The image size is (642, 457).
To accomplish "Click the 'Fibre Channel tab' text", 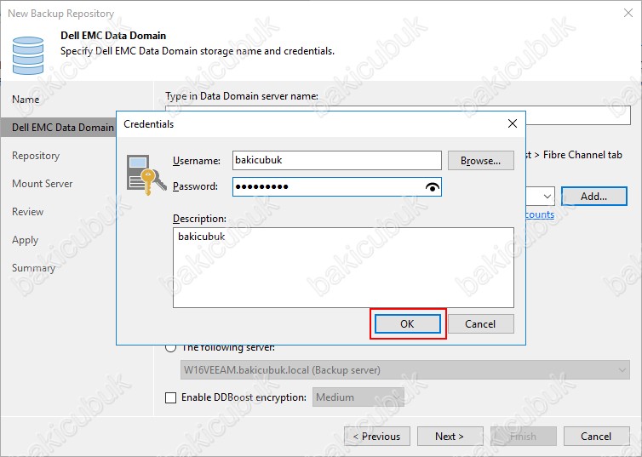I will tap(582, 155).
